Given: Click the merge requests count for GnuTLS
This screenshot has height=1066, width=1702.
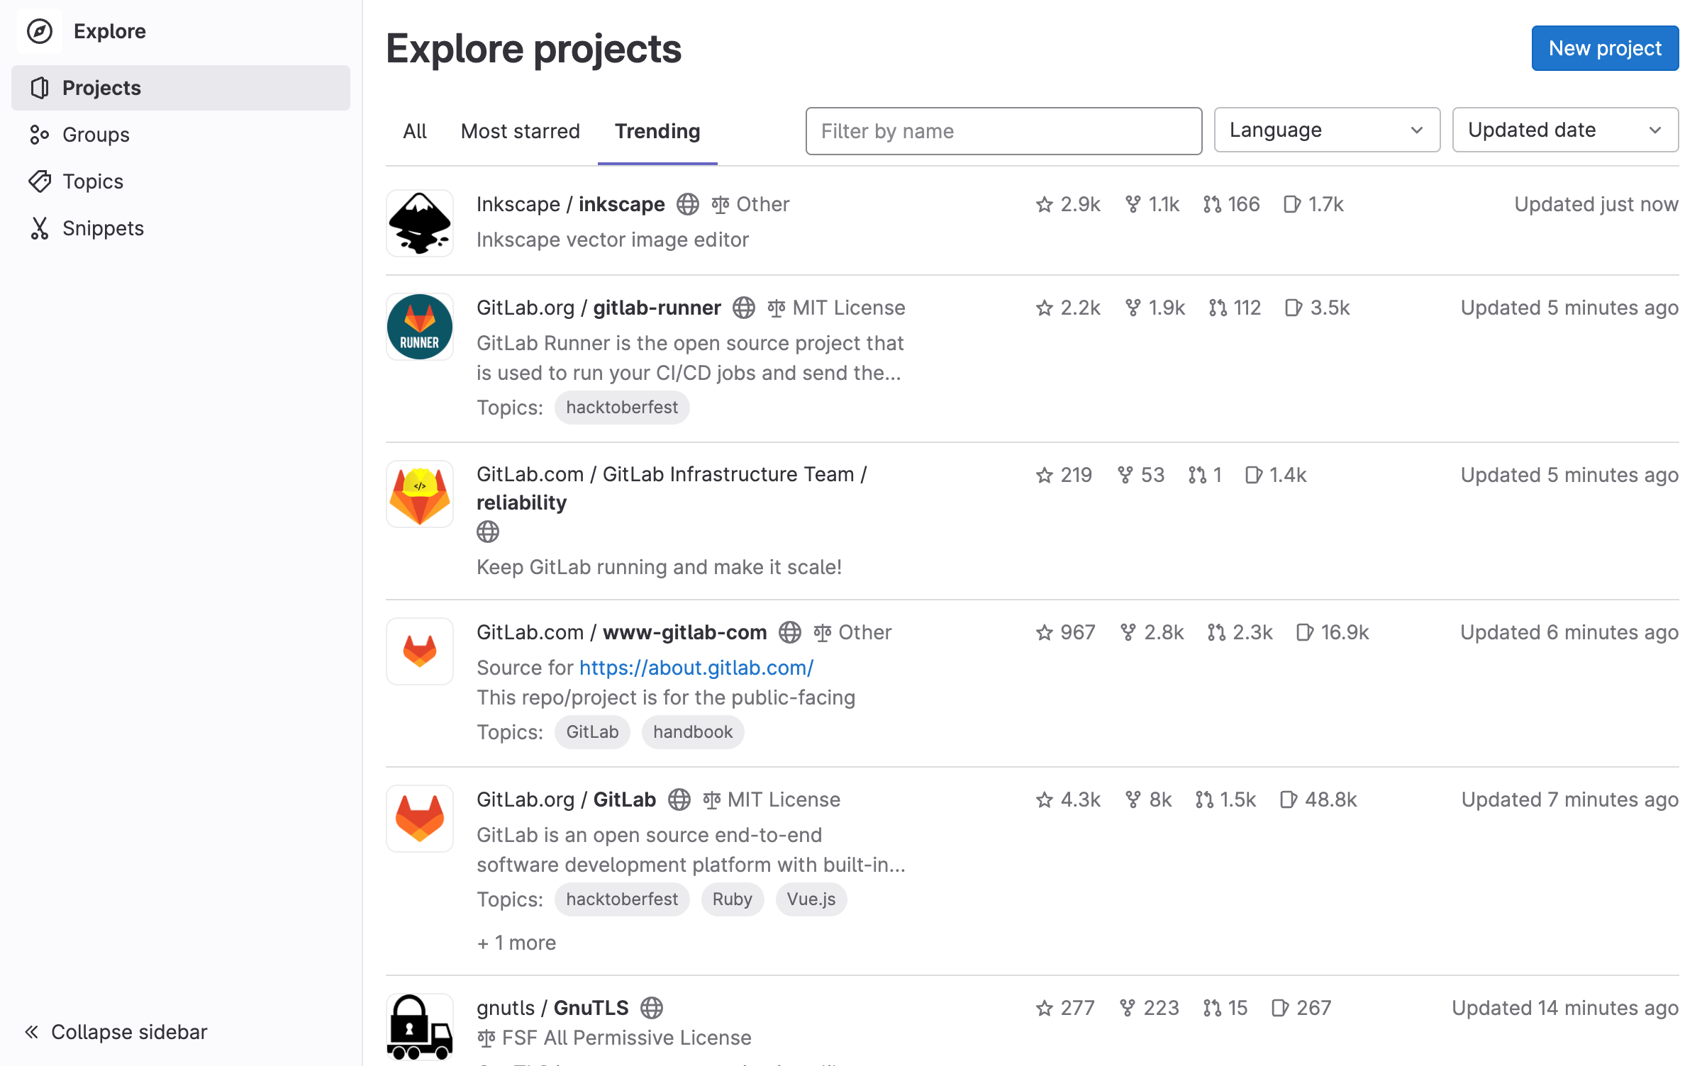Looking at the screenshot, I should 1225,1008.
